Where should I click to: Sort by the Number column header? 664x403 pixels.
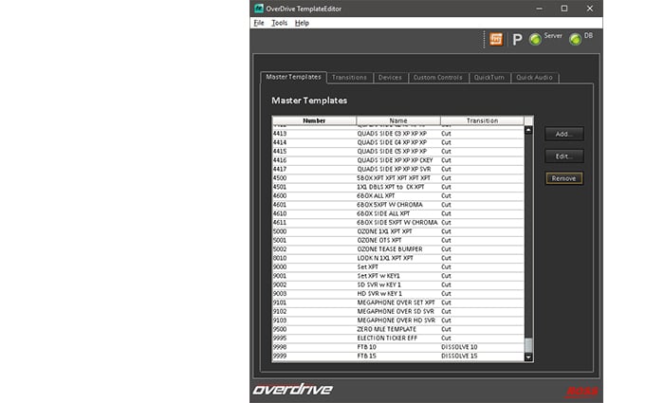[x=314, y=120]
